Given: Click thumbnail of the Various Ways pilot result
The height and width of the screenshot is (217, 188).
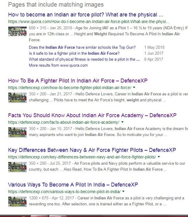Looking at the screenshot, I should [17, 202].
